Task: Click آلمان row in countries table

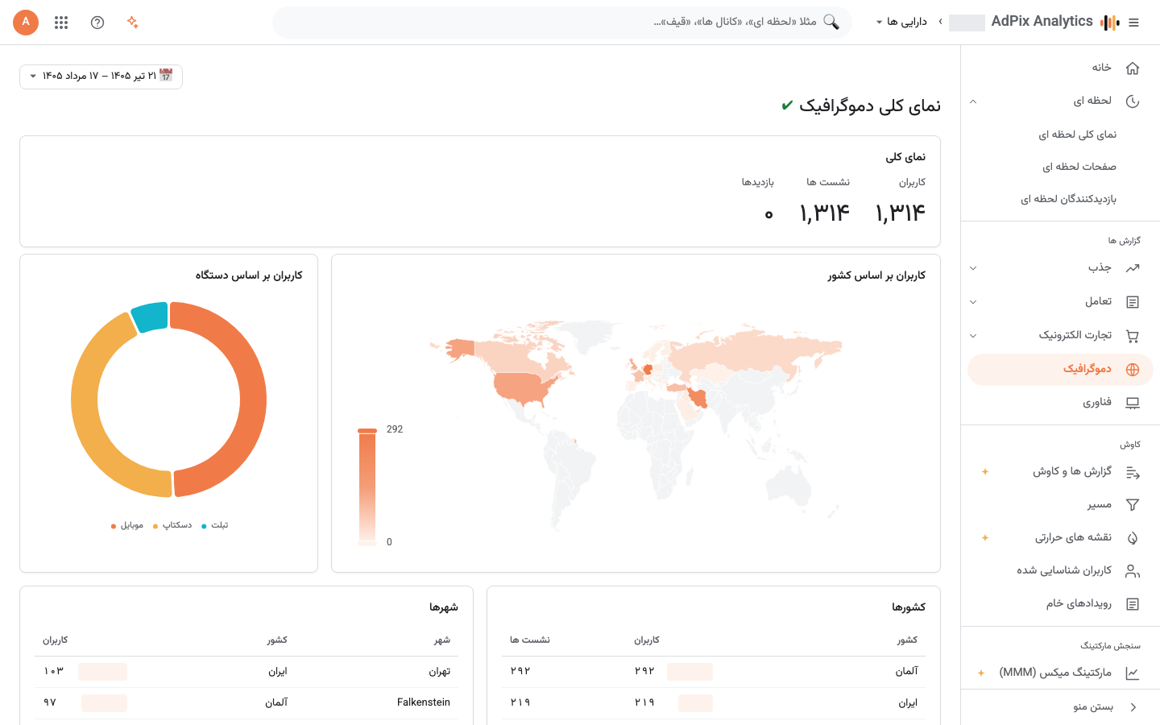Action: pyautogui.click(x=714, y=672)
